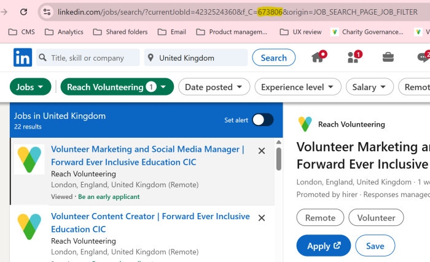Focus the Title, skill or company field
The width and height of the screenshot is (430, 262).
88,58
